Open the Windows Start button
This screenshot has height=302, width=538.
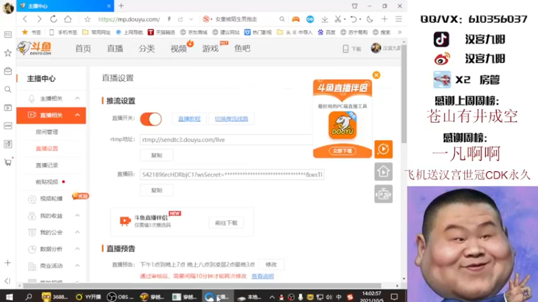pos(9,297)
